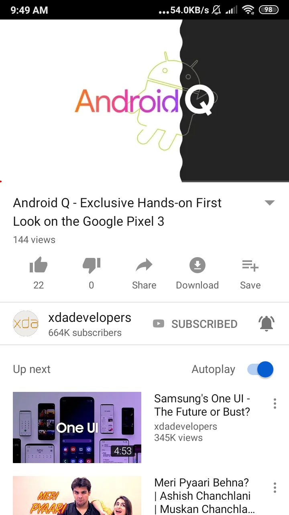Tap the Wi-Fi icon in status bar
This screenshot has height=515, width=289.
tap(248, 10)
